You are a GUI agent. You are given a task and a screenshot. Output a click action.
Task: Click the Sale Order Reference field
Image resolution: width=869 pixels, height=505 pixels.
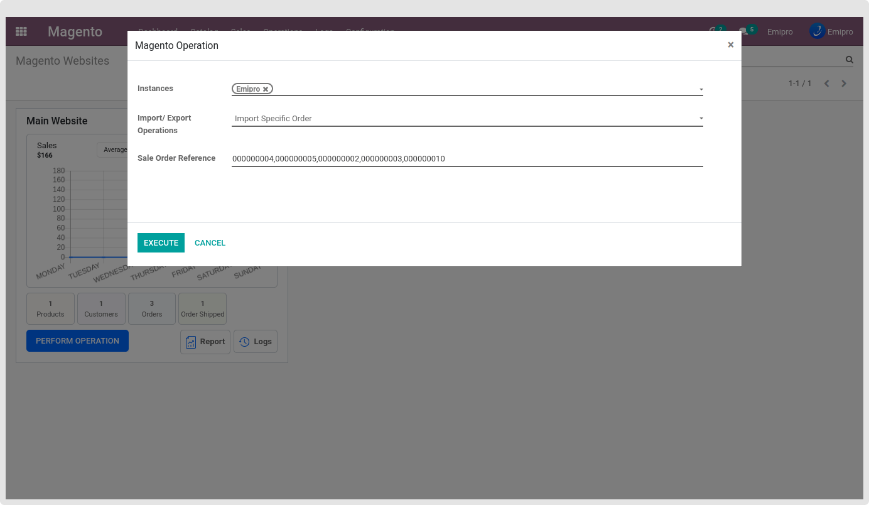467,159
